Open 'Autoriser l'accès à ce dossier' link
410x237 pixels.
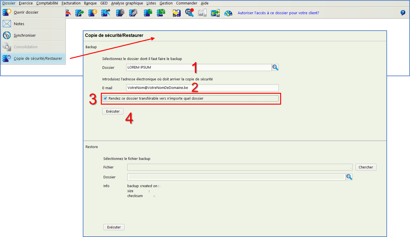(278, 13)
